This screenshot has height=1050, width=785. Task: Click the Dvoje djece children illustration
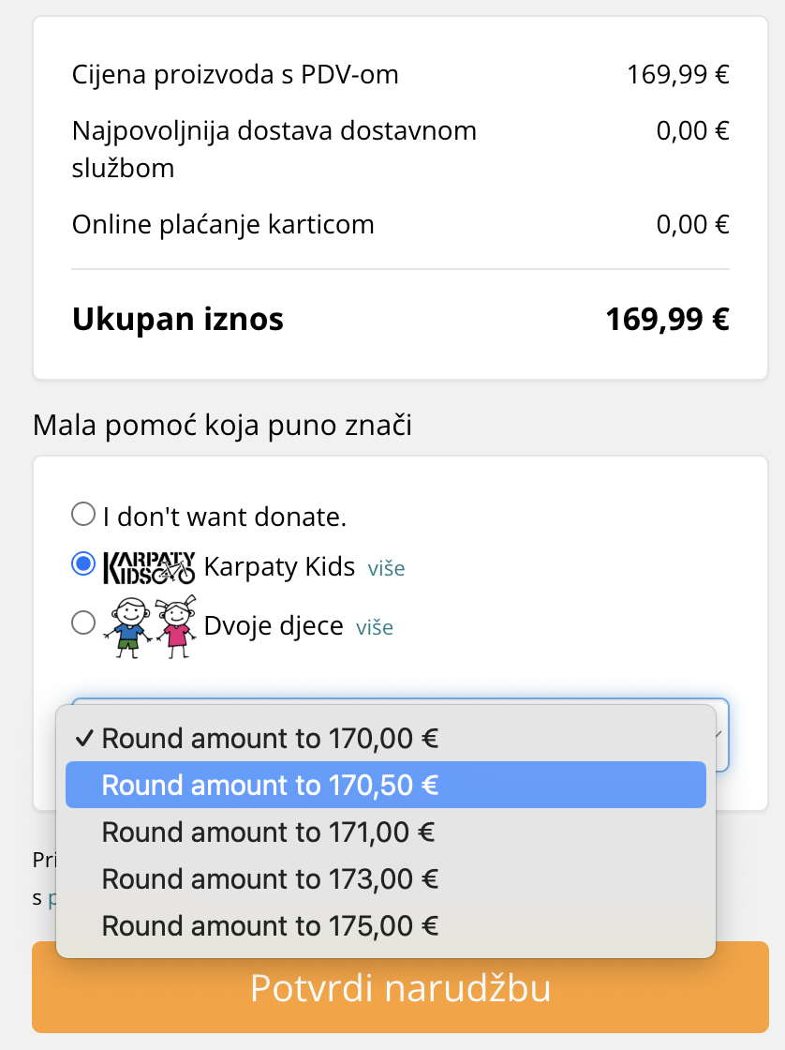coord(150,623)
